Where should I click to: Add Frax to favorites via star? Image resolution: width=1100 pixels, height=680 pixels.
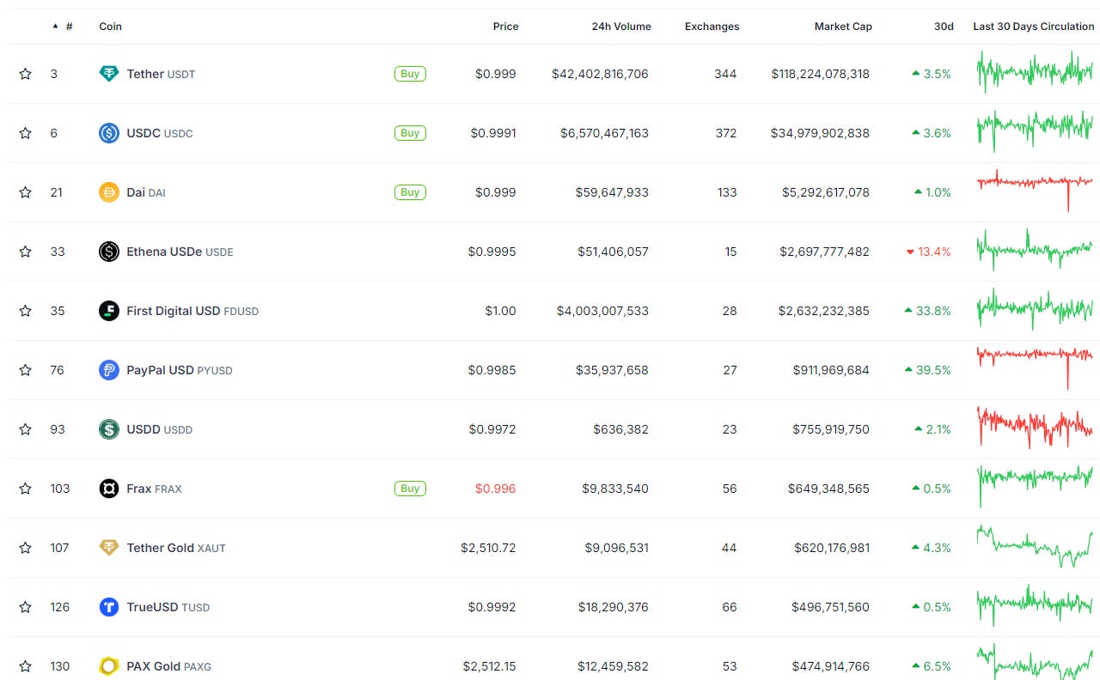coord(25,489)
